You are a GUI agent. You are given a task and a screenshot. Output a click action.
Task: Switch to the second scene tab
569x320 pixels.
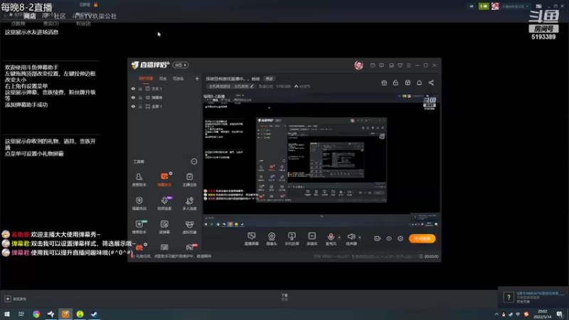[x=163, y=79]
